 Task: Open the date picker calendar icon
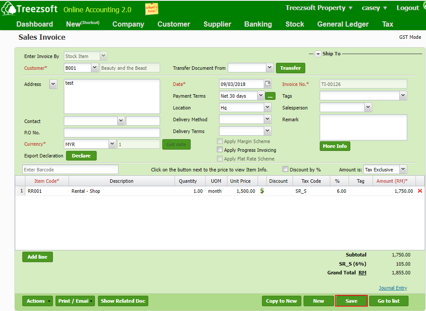pyautogui.click(x=268, y=84)
